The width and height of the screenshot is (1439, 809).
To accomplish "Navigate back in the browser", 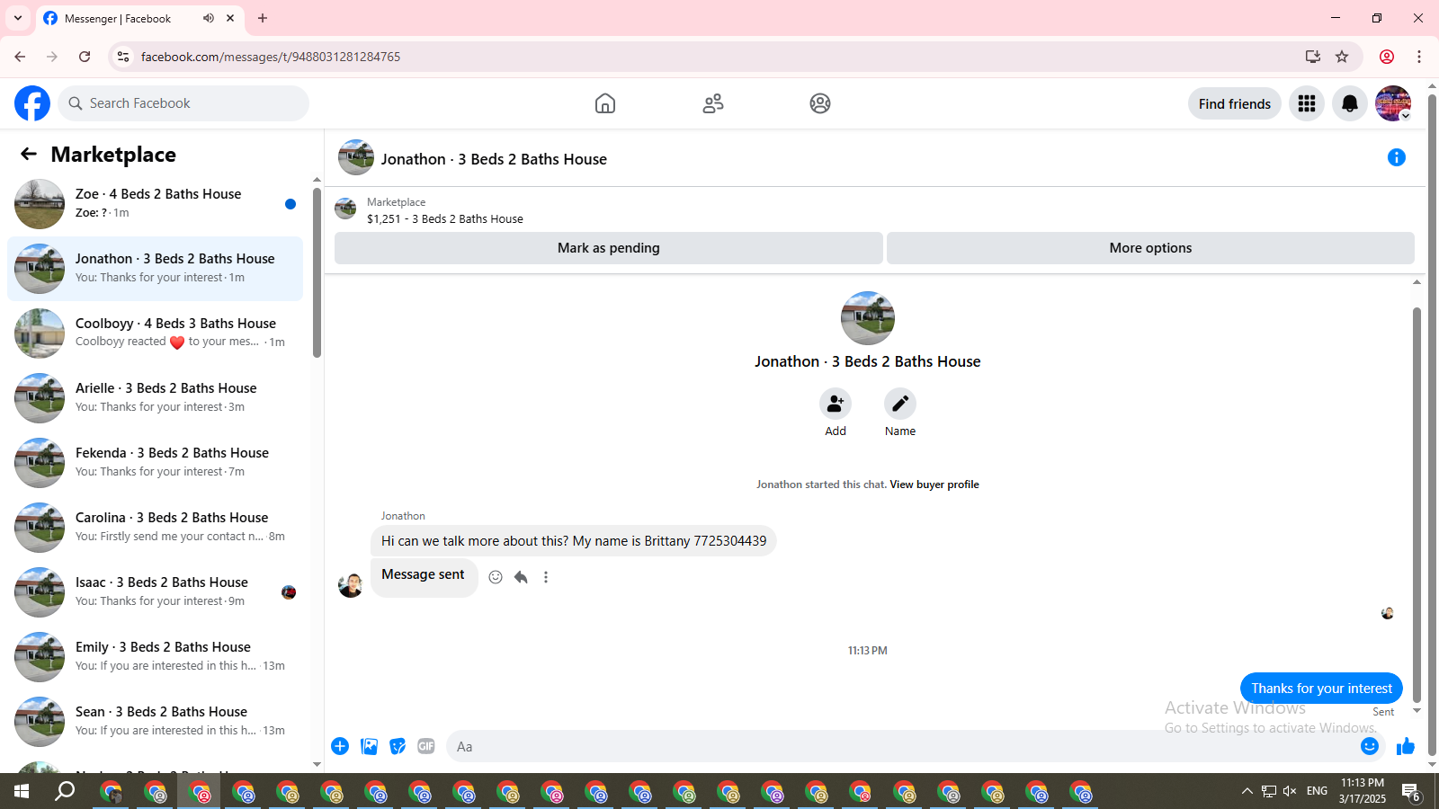I will click(x=20, y=57).
